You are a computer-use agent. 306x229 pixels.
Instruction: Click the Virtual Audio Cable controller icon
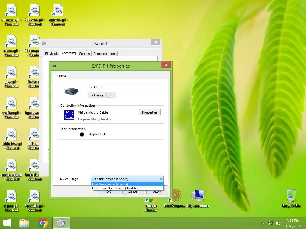[69, 115]
